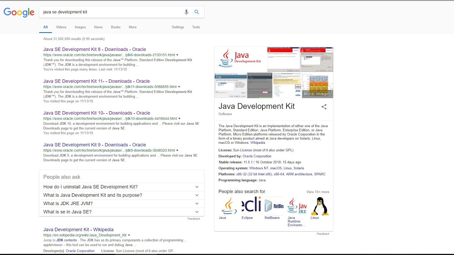Click Feedback below the knowledge panel
This screenshot has height=255, width=454.
(x=323, y=234)
